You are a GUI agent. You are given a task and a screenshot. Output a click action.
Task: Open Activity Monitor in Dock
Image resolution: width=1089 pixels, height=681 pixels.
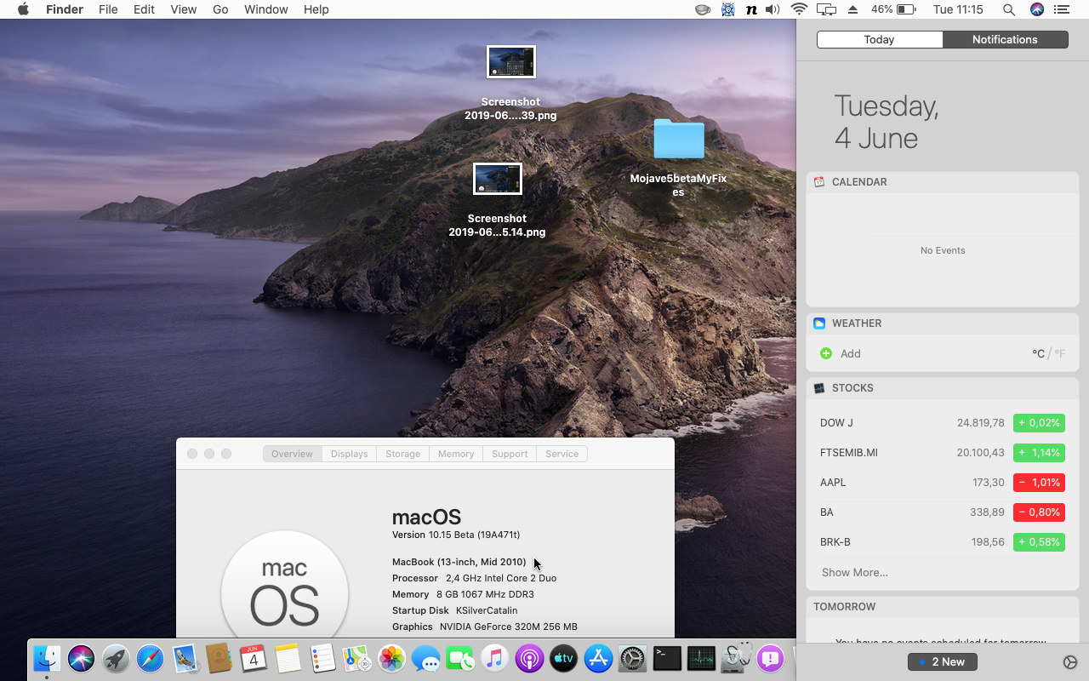pos(702,658)
